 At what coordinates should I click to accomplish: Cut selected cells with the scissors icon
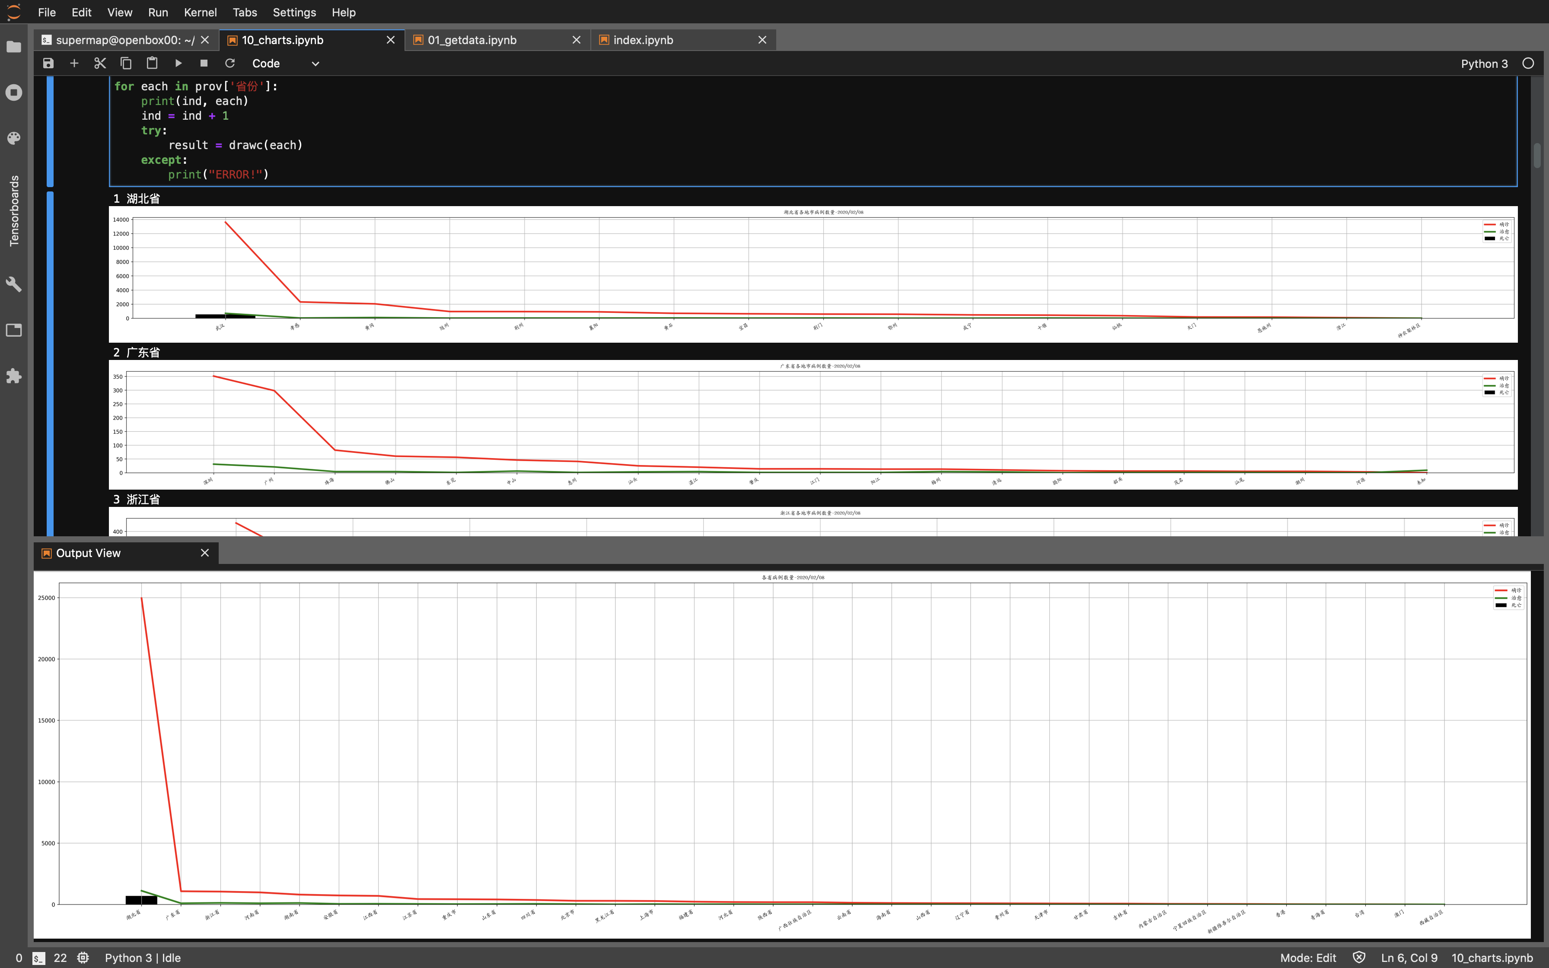pos(100,64)
